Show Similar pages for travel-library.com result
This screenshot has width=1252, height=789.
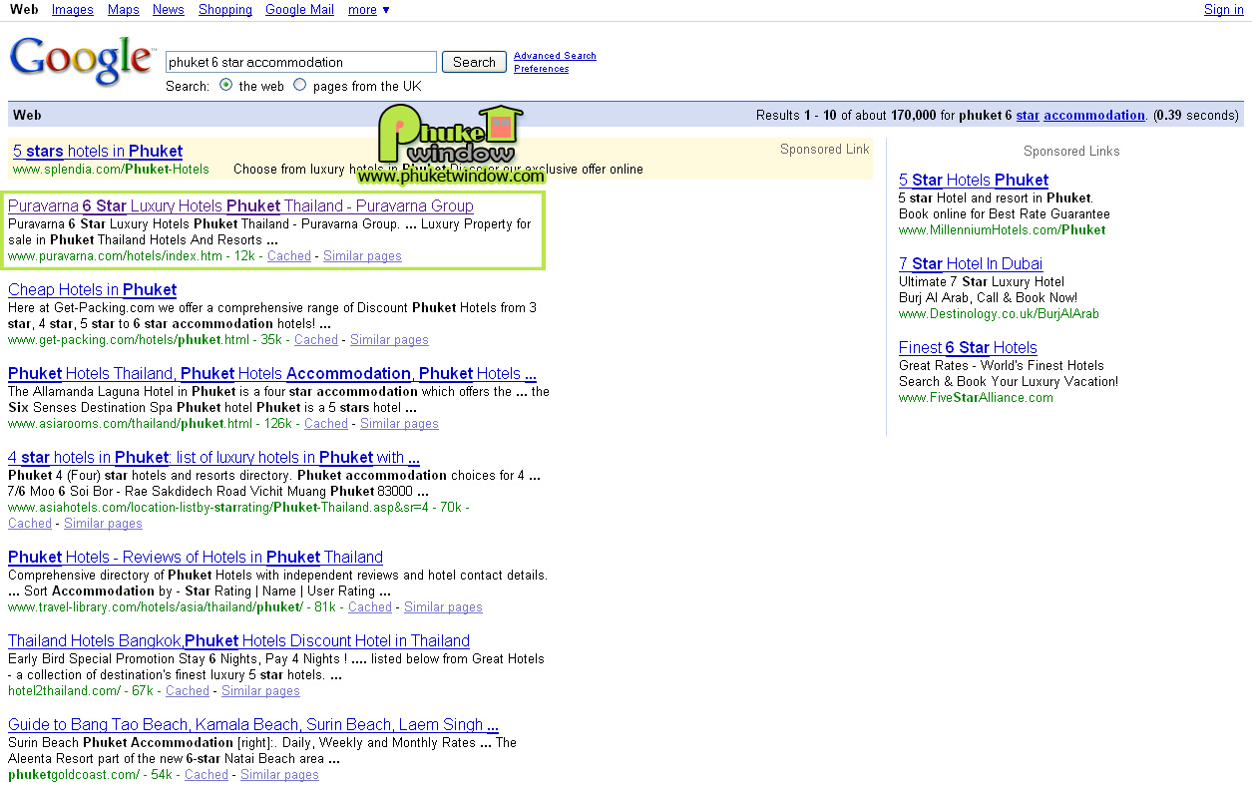pos(443,607)
